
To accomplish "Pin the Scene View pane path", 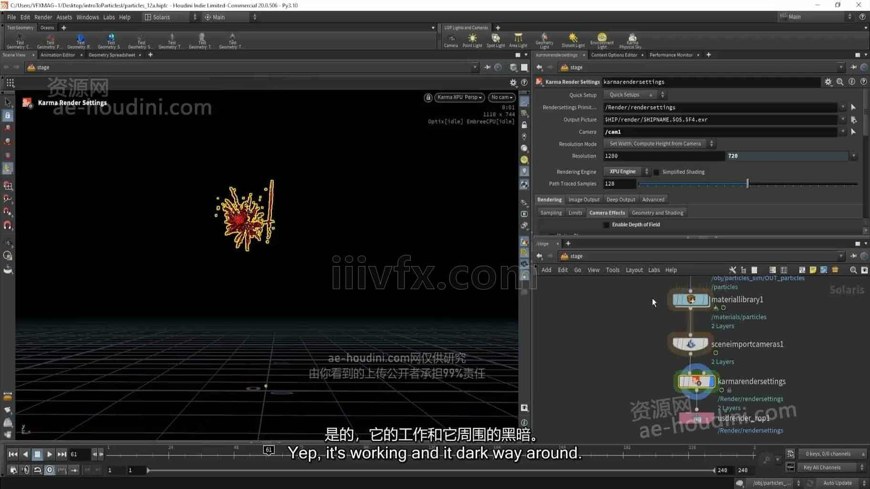I will pyautogui.click(x=487, y=68).
